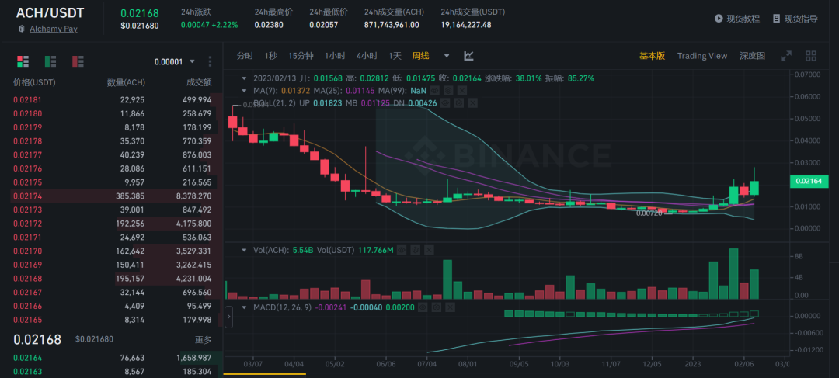
Task: Open the chart grid layout icon
Action: 811,56
